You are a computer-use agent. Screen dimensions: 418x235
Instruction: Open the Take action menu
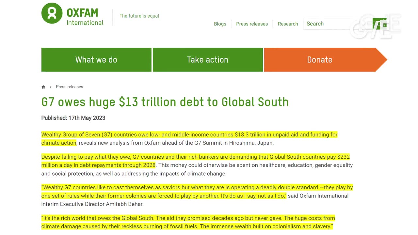click(x=208, y=60)
